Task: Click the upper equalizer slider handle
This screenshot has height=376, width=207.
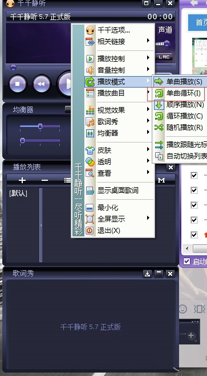Action: coord(40,126)
